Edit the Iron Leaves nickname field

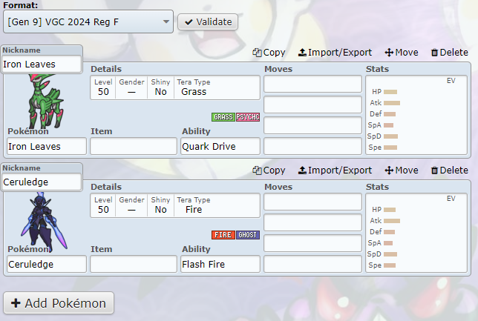pyautogui.click(x=42, y=64)
